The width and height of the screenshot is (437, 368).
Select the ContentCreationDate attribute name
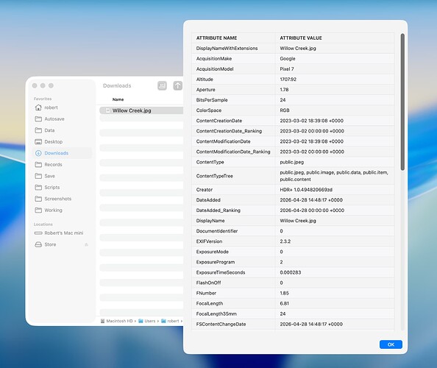pyautogui.click(x=219, y=121)
